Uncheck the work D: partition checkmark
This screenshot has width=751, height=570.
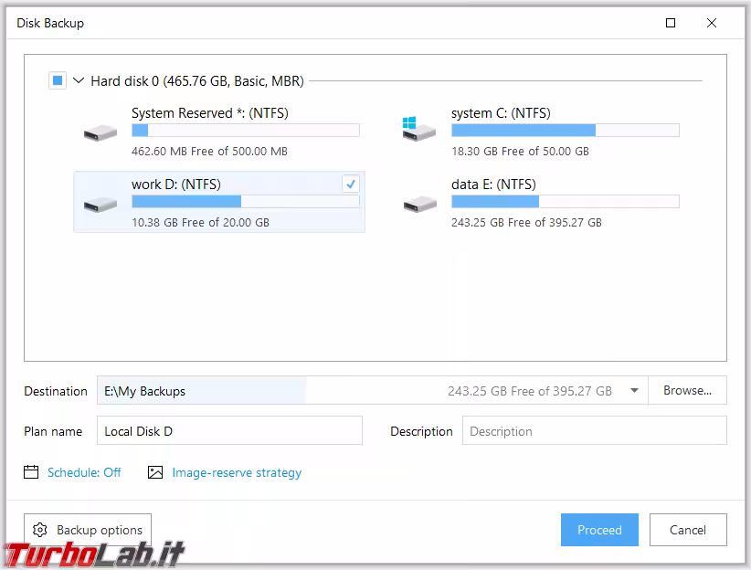[351, 184]
